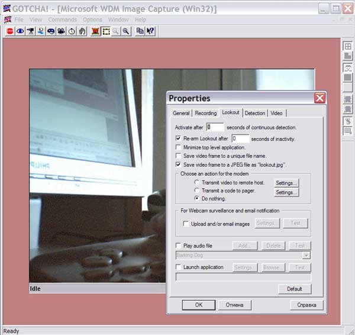Toggle Re-arm Lookout after checkbox
355x335 pixels.
click(179, 138)
